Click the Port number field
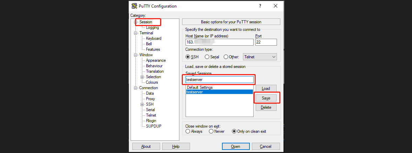Screen dimensions: 412x153 click(x=266, y=42)
